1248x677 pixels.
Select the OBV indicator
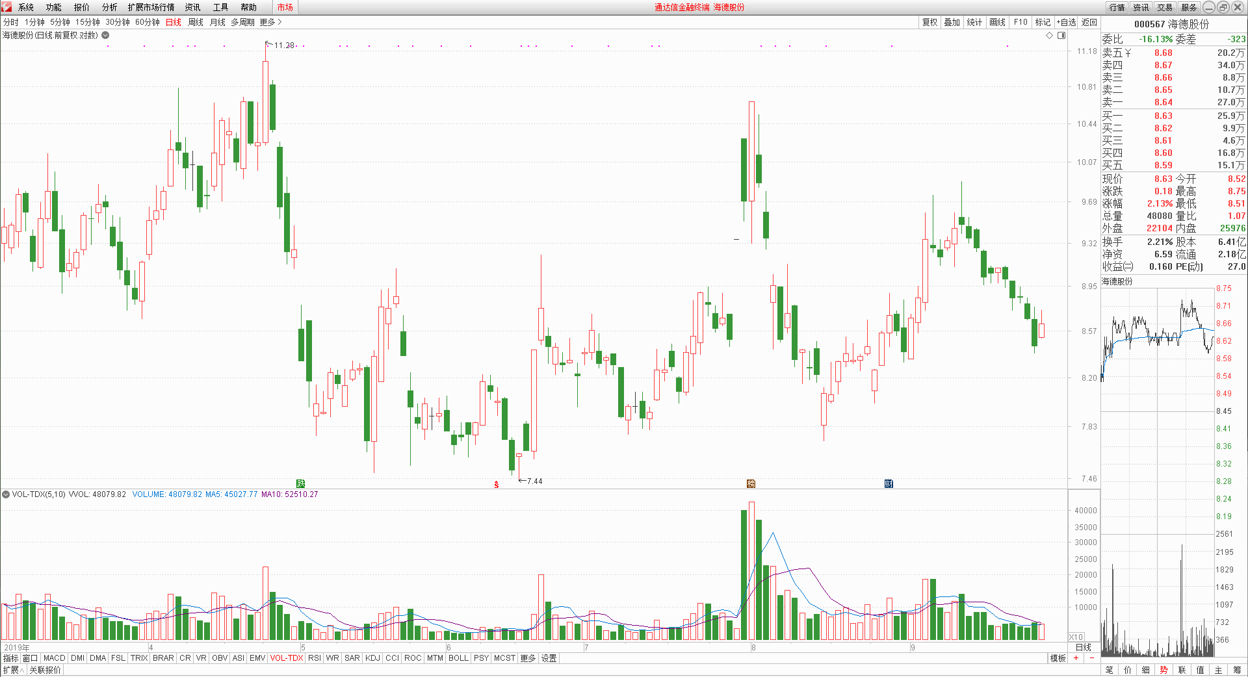[x=220, y=658]
